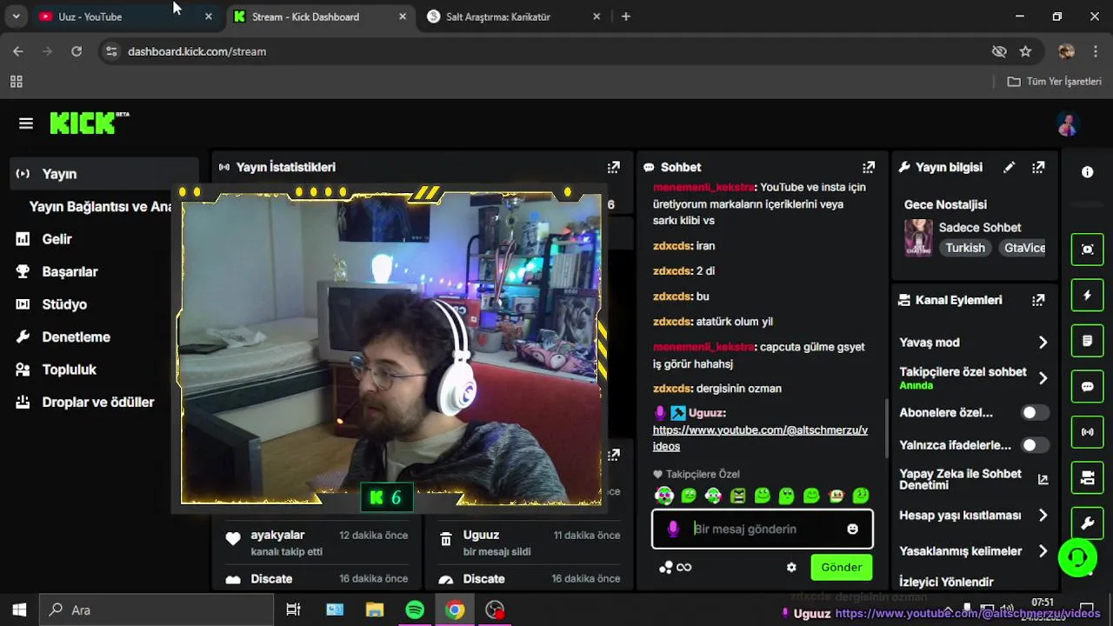Pop out the Sohbet chat panel
The width and height of the screenshot is (1113, 626).
[869, 167]
